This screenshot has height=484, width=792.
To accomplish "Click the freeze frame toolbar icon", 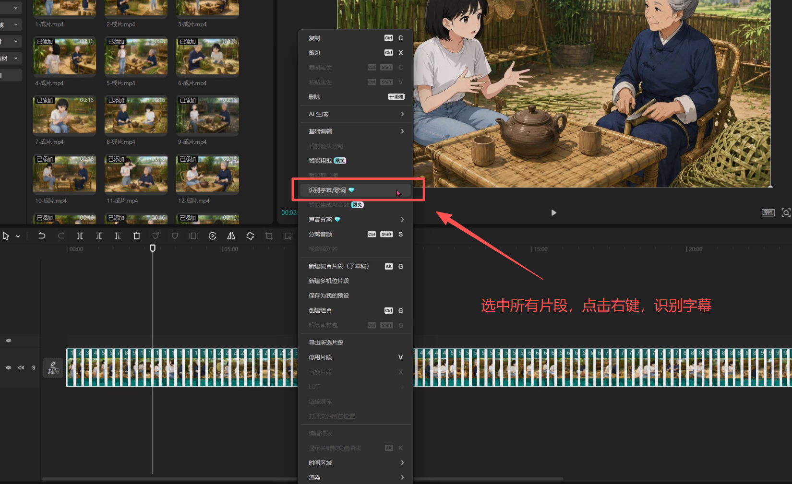I will click(193, 236).
